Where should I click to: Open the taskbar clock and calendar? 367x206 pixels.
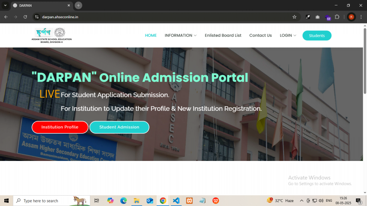click(x=343, y=201)
